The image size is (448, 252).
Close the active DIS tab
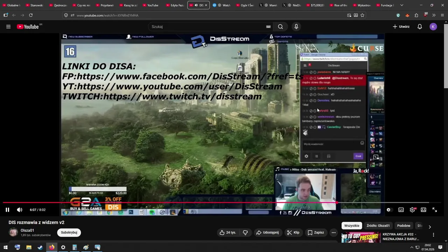(x=206, y=5)
